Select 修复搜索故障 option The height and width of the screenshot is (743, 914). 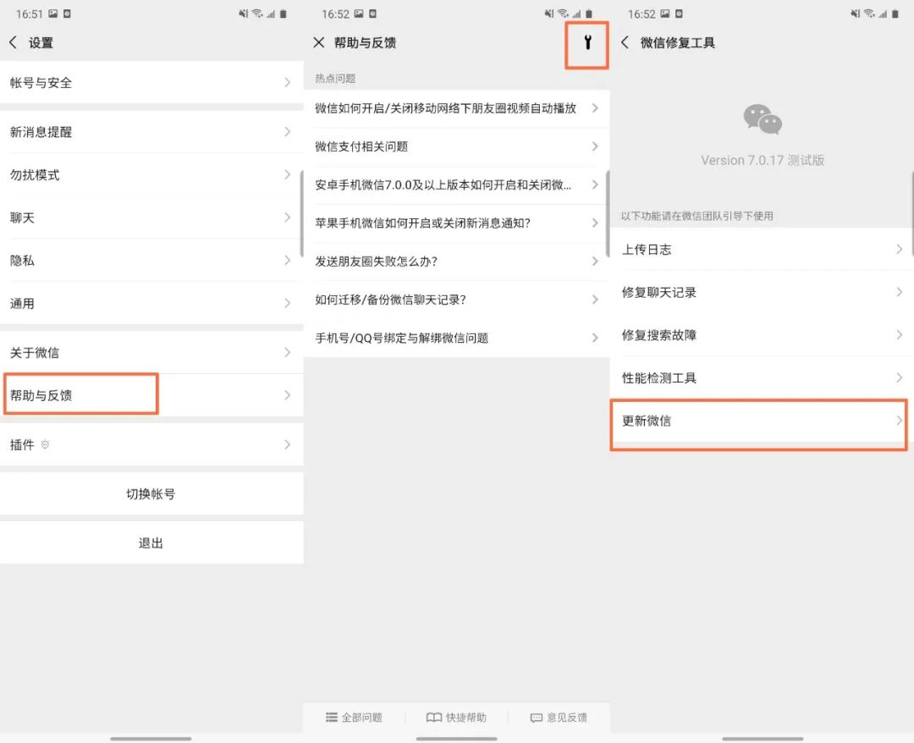click(762, 335)
